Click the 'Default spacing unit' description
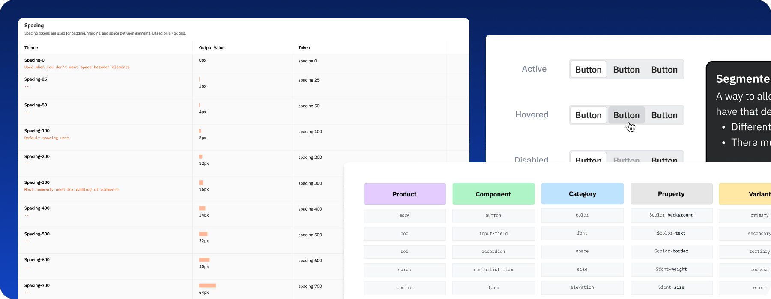 [x=47, y=138]
